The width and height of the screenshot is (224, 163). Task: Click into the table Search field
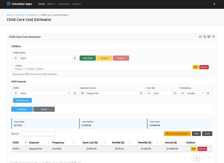point(38,134)
